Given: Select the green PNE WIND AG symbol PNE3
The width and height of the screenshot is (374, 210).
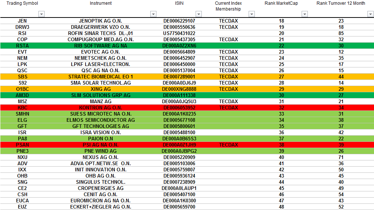Looking at the screenshot, I should pos(22,151).
